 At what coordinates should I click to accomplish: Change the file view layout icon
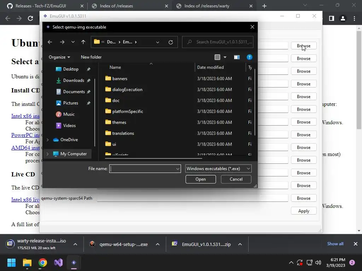[217, 57]
